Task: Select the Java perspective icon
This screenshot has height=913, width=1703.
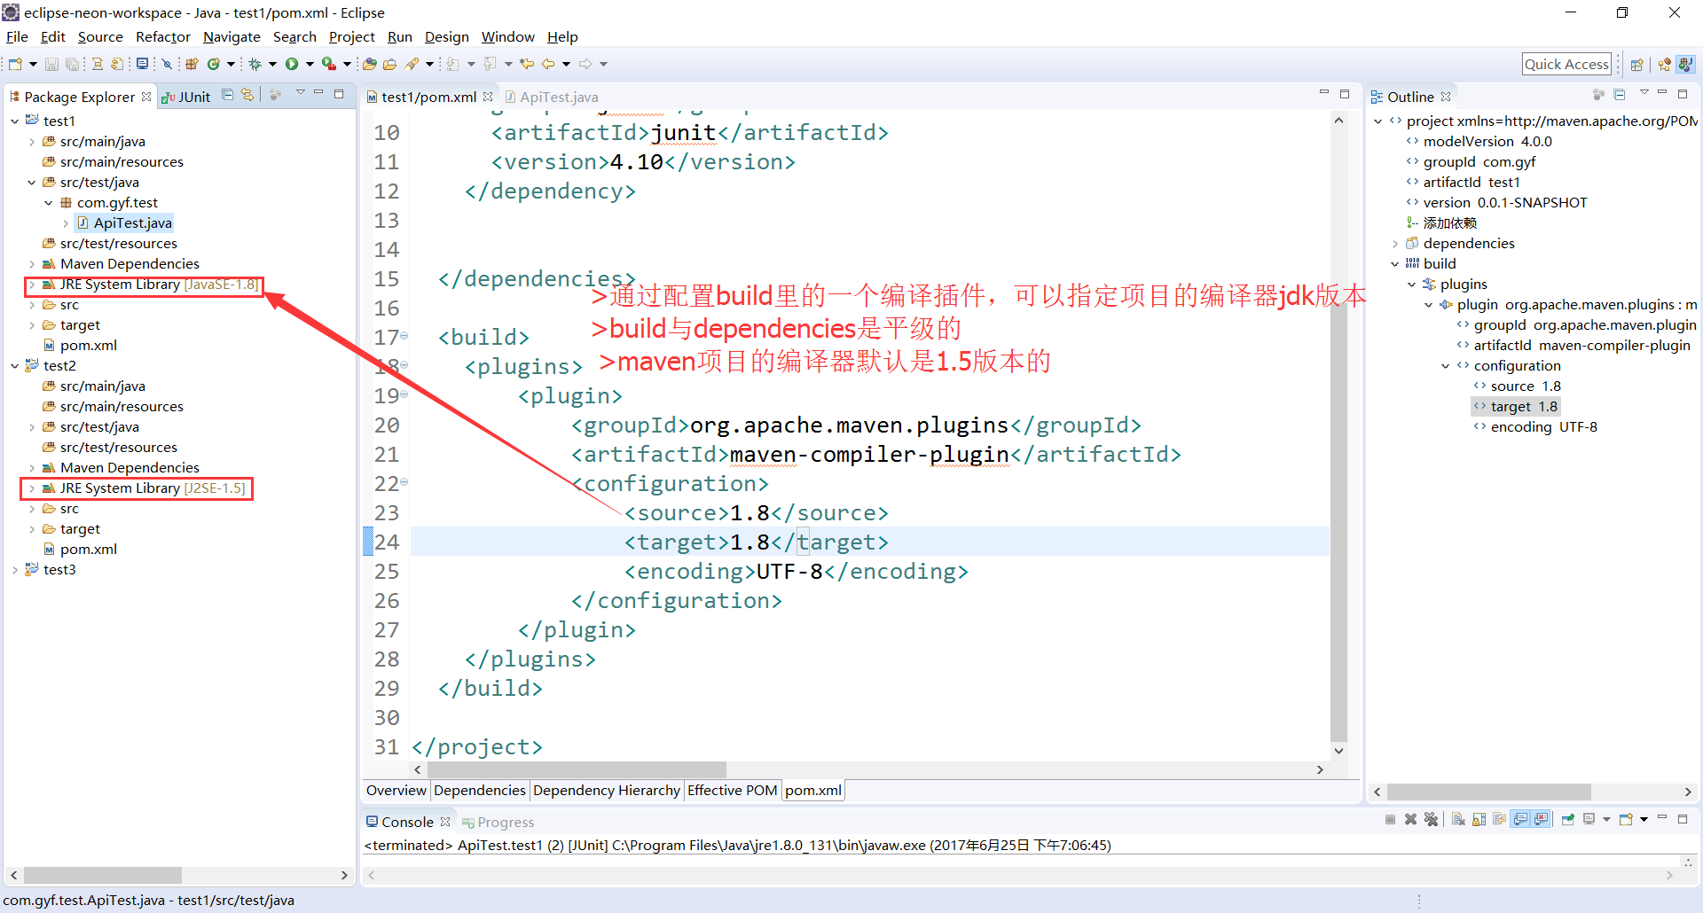Action: pos(1685,64)
